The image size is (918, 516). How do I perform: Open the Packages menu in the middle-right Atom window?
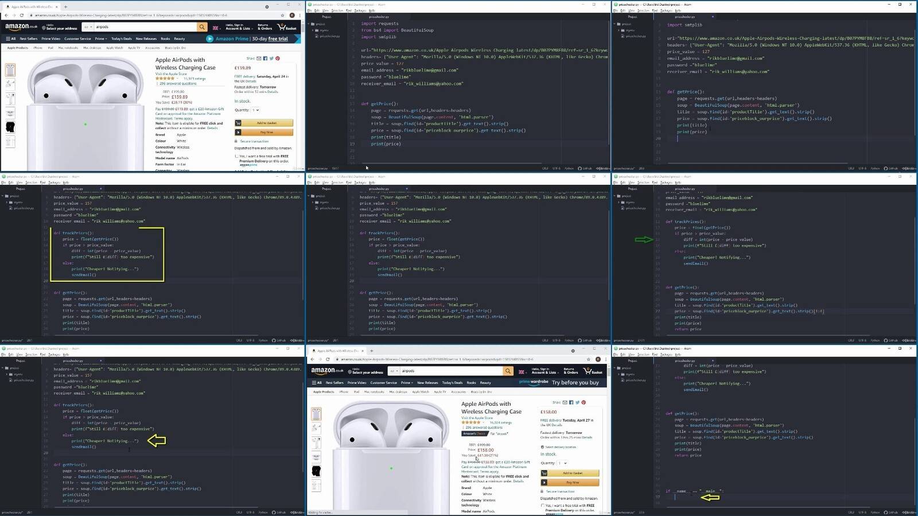click(666, 183)
